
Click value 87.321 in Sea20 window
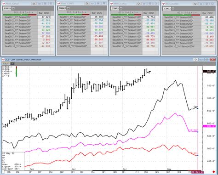point(46,17)
